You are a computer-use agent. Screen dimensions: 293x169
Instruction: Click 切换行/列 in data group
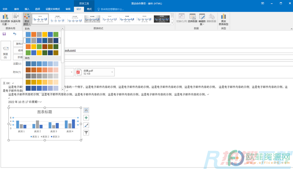181,18
